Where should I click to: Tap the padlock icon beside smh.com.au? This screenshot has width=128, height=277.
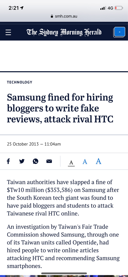[52, 17]
